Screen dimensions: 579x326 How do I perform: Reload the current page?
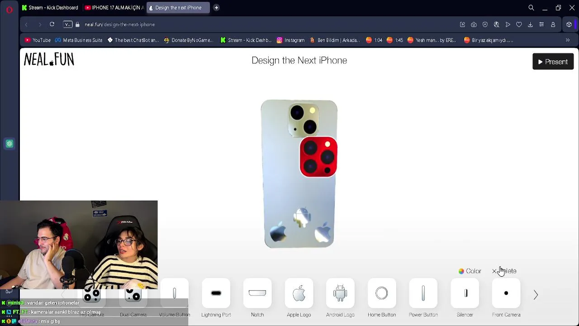(x=52, y=24)
